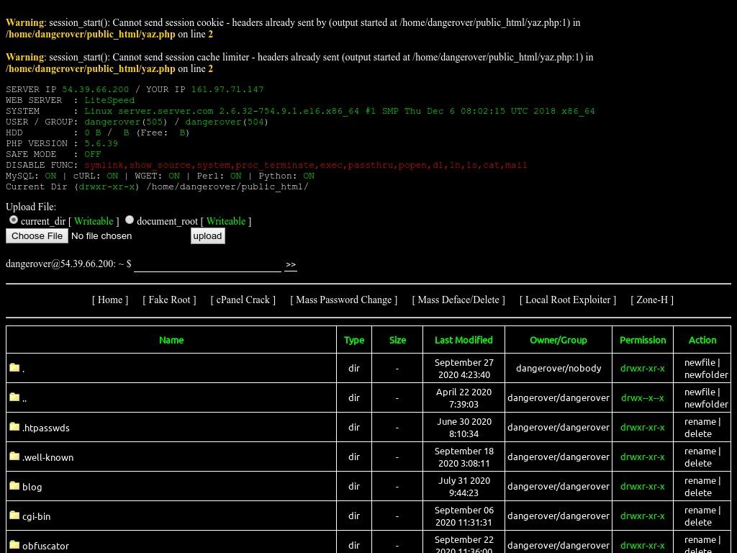
Task: Click PHP version value 5.6.39
Action: tap(101, 143)
